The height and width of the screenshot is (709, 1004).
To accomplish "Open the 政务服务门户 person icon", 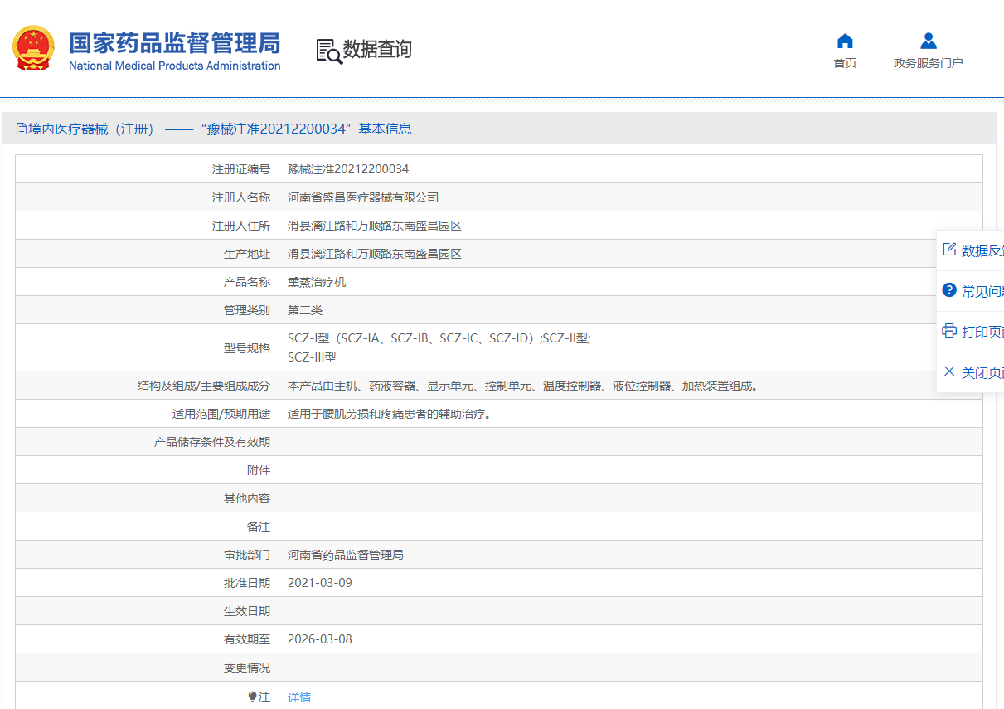I will pyautogui.click(x=929, y=41).
